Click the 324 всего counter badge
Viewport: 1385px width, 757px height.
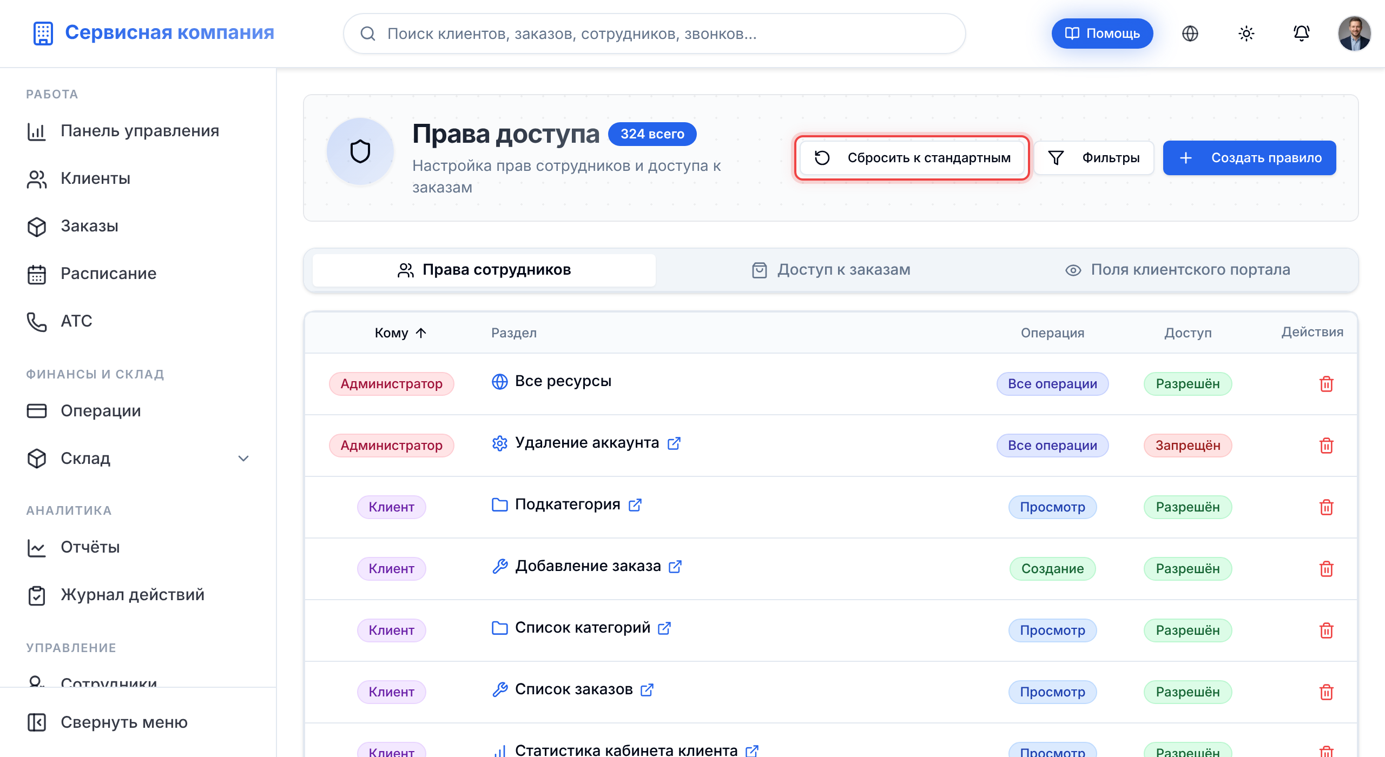click(652, 134)
